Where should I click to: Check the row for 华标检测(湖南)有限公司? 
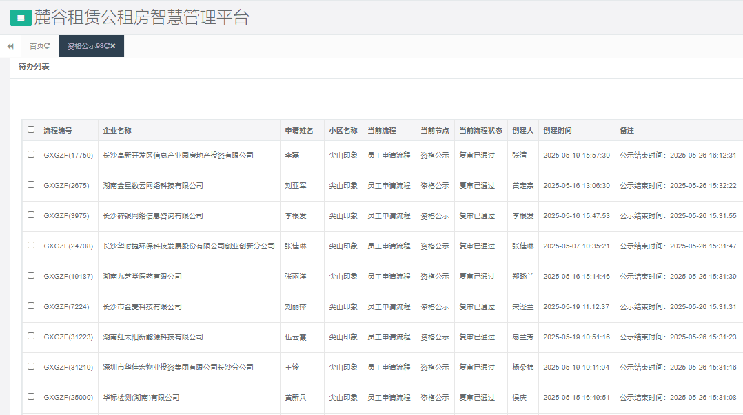point(30,397)
